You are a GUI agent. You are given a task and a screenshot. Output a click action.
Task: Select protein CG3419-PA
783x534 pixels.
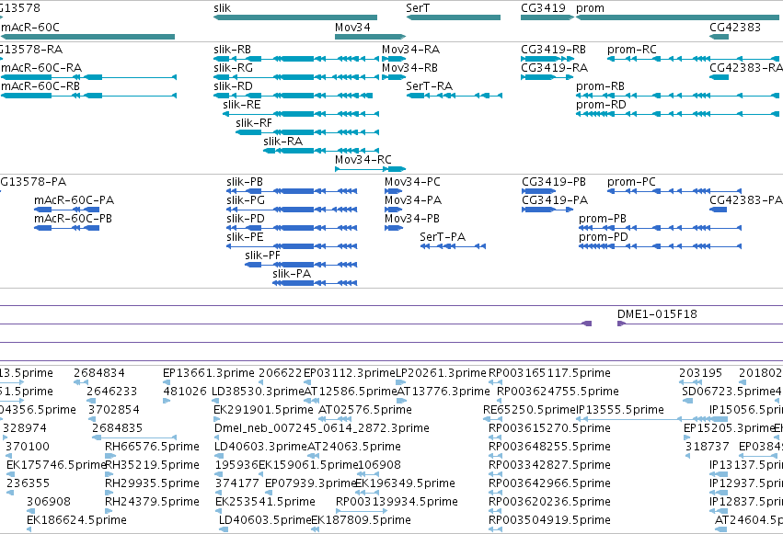[x=547, y=210]
